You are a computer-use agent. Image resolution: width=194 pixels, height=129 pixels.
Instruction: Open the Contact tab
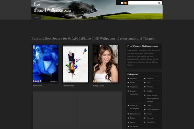click(47, 17)
